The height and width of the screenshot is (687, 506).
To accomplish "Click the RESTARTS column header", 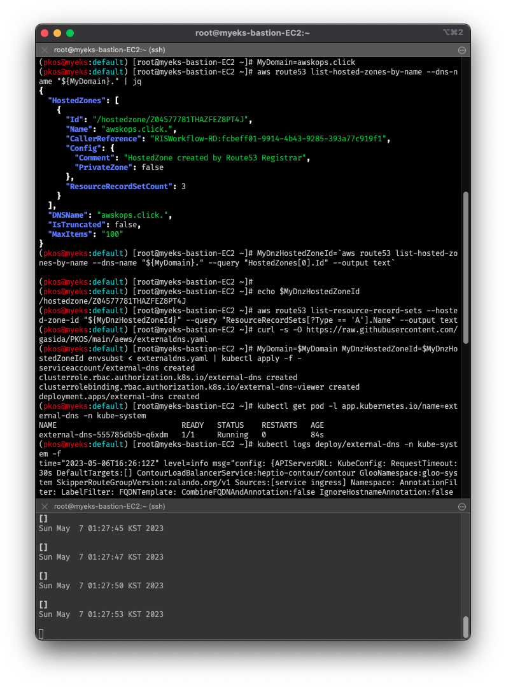I will point(279,425).
